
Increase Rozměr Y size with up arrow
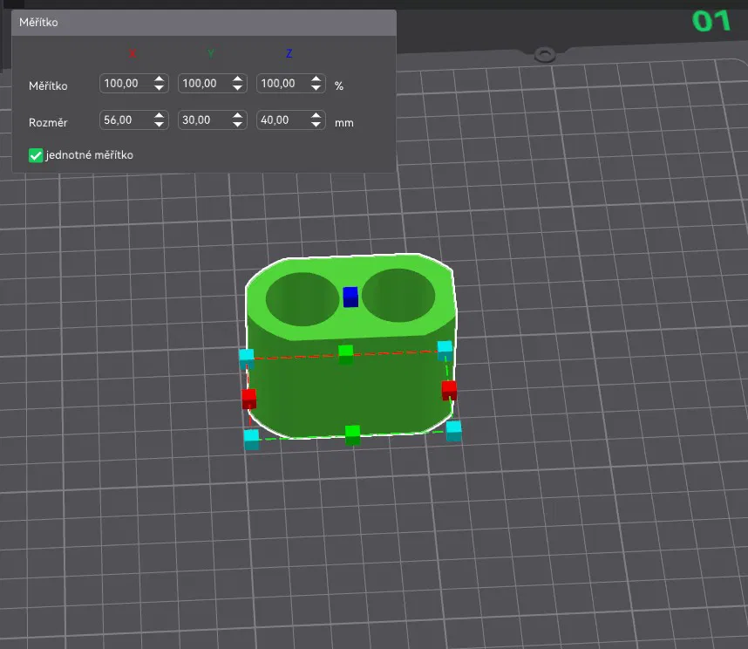pos(237,116)
